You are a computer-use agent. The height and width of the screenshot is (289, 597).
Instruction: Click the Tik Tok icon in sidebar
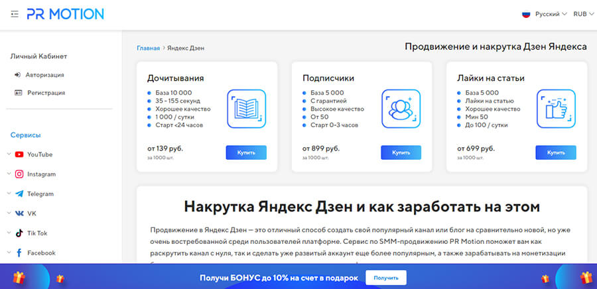(x=19, y=233)
